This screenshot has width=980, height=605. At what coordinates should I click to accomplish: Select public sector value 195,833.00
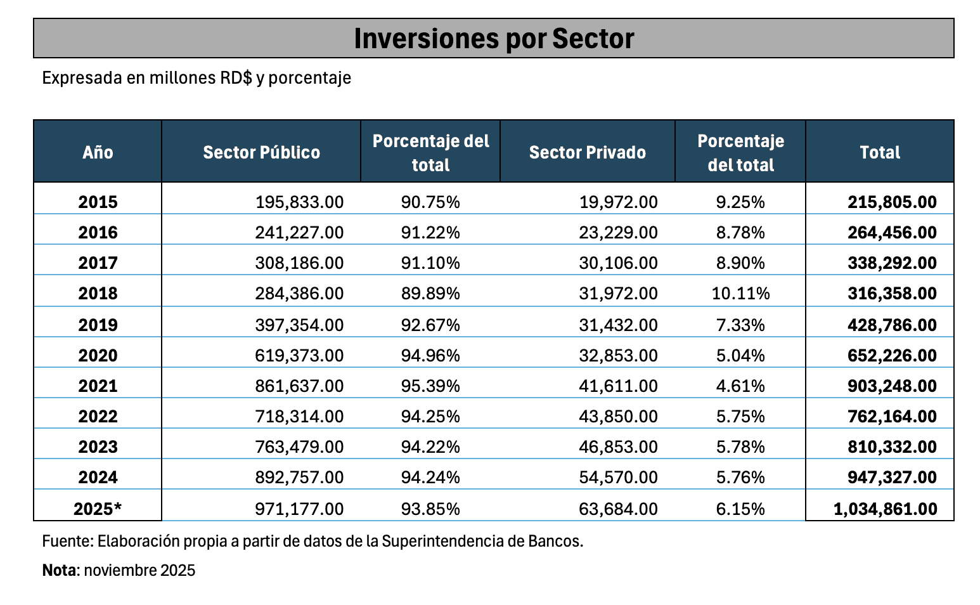(299, 202)
